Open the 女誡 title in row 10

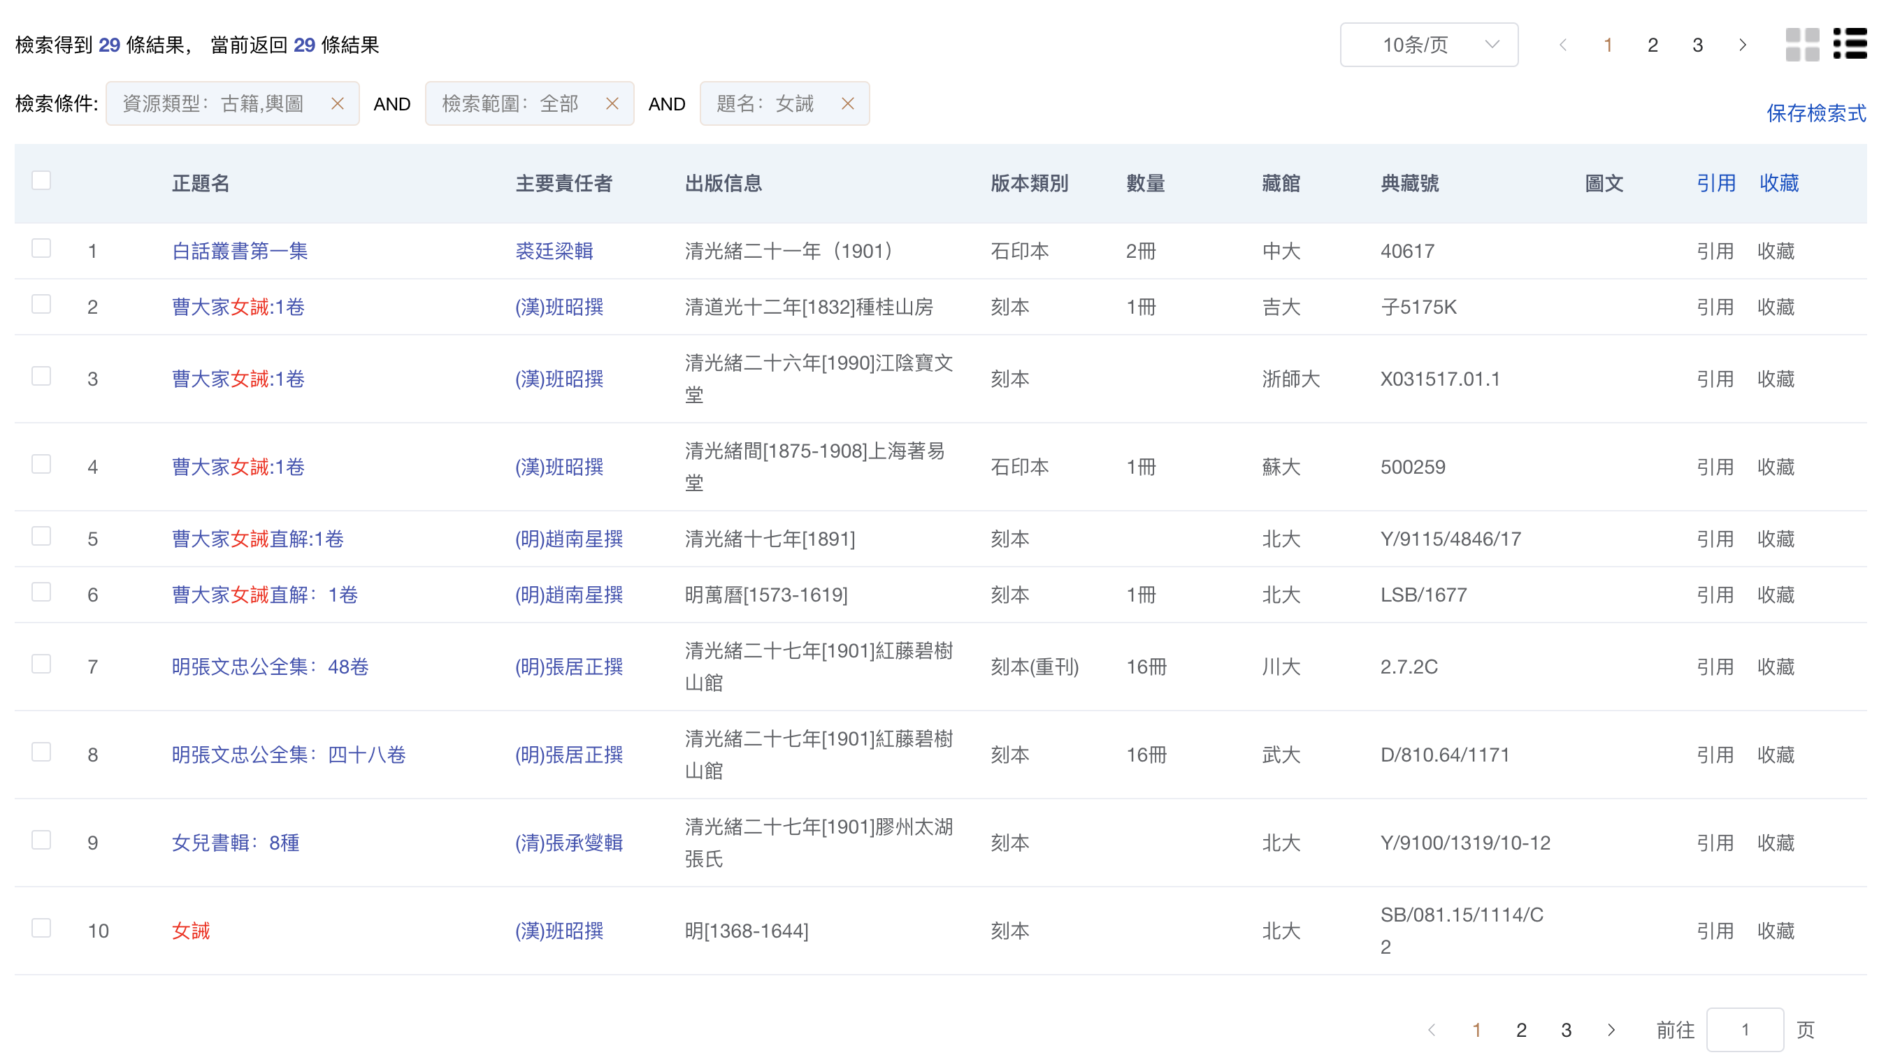coord(191,930)
